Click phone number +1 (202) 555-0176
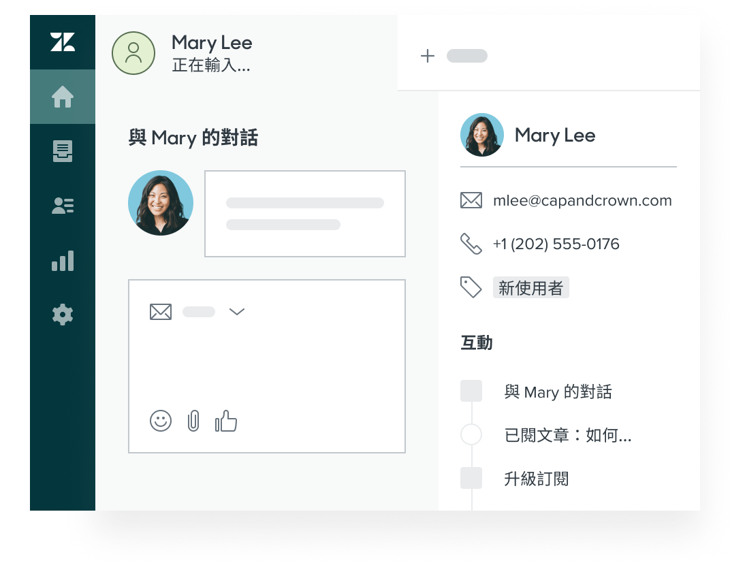 coord(556,244)
